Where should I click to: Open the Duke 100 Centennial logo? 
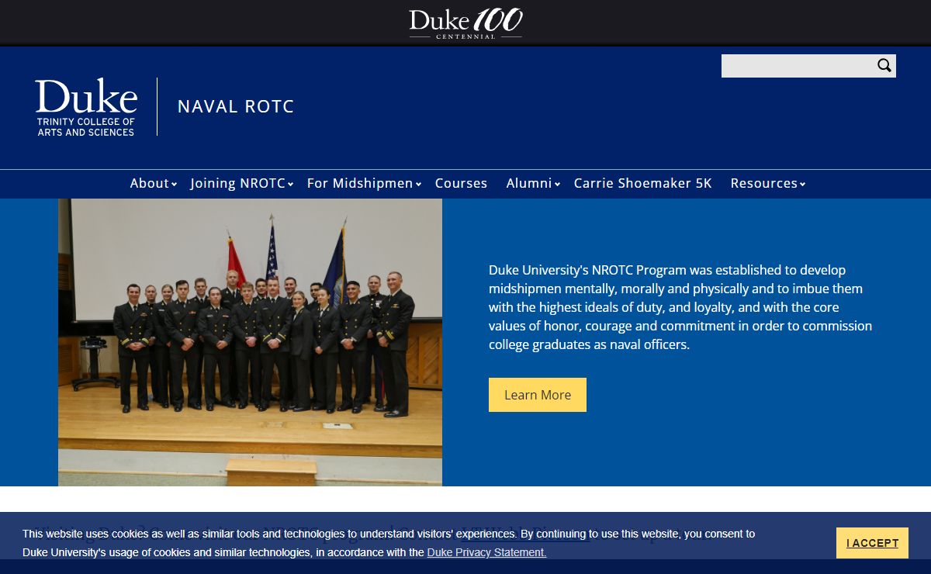pos(465,23)
